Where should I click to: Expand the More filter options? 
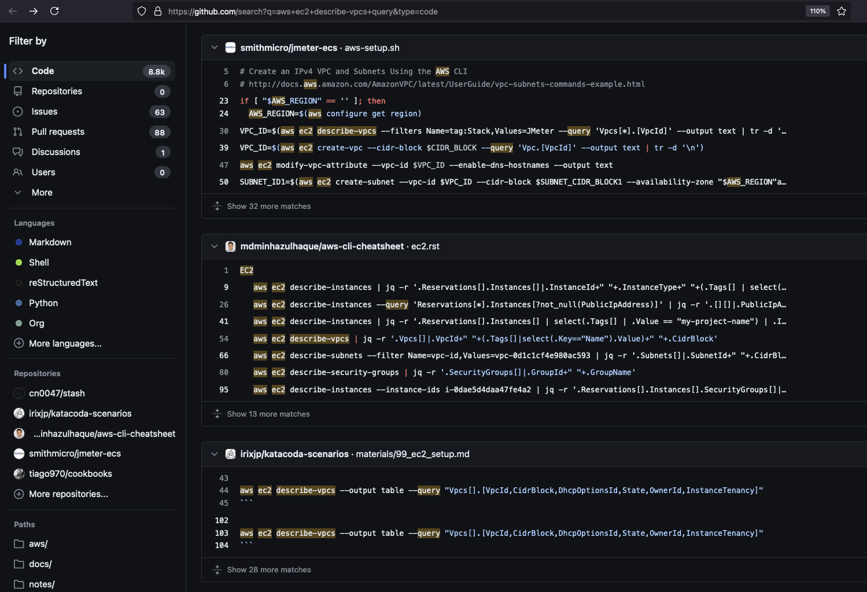tap(42, 193)
